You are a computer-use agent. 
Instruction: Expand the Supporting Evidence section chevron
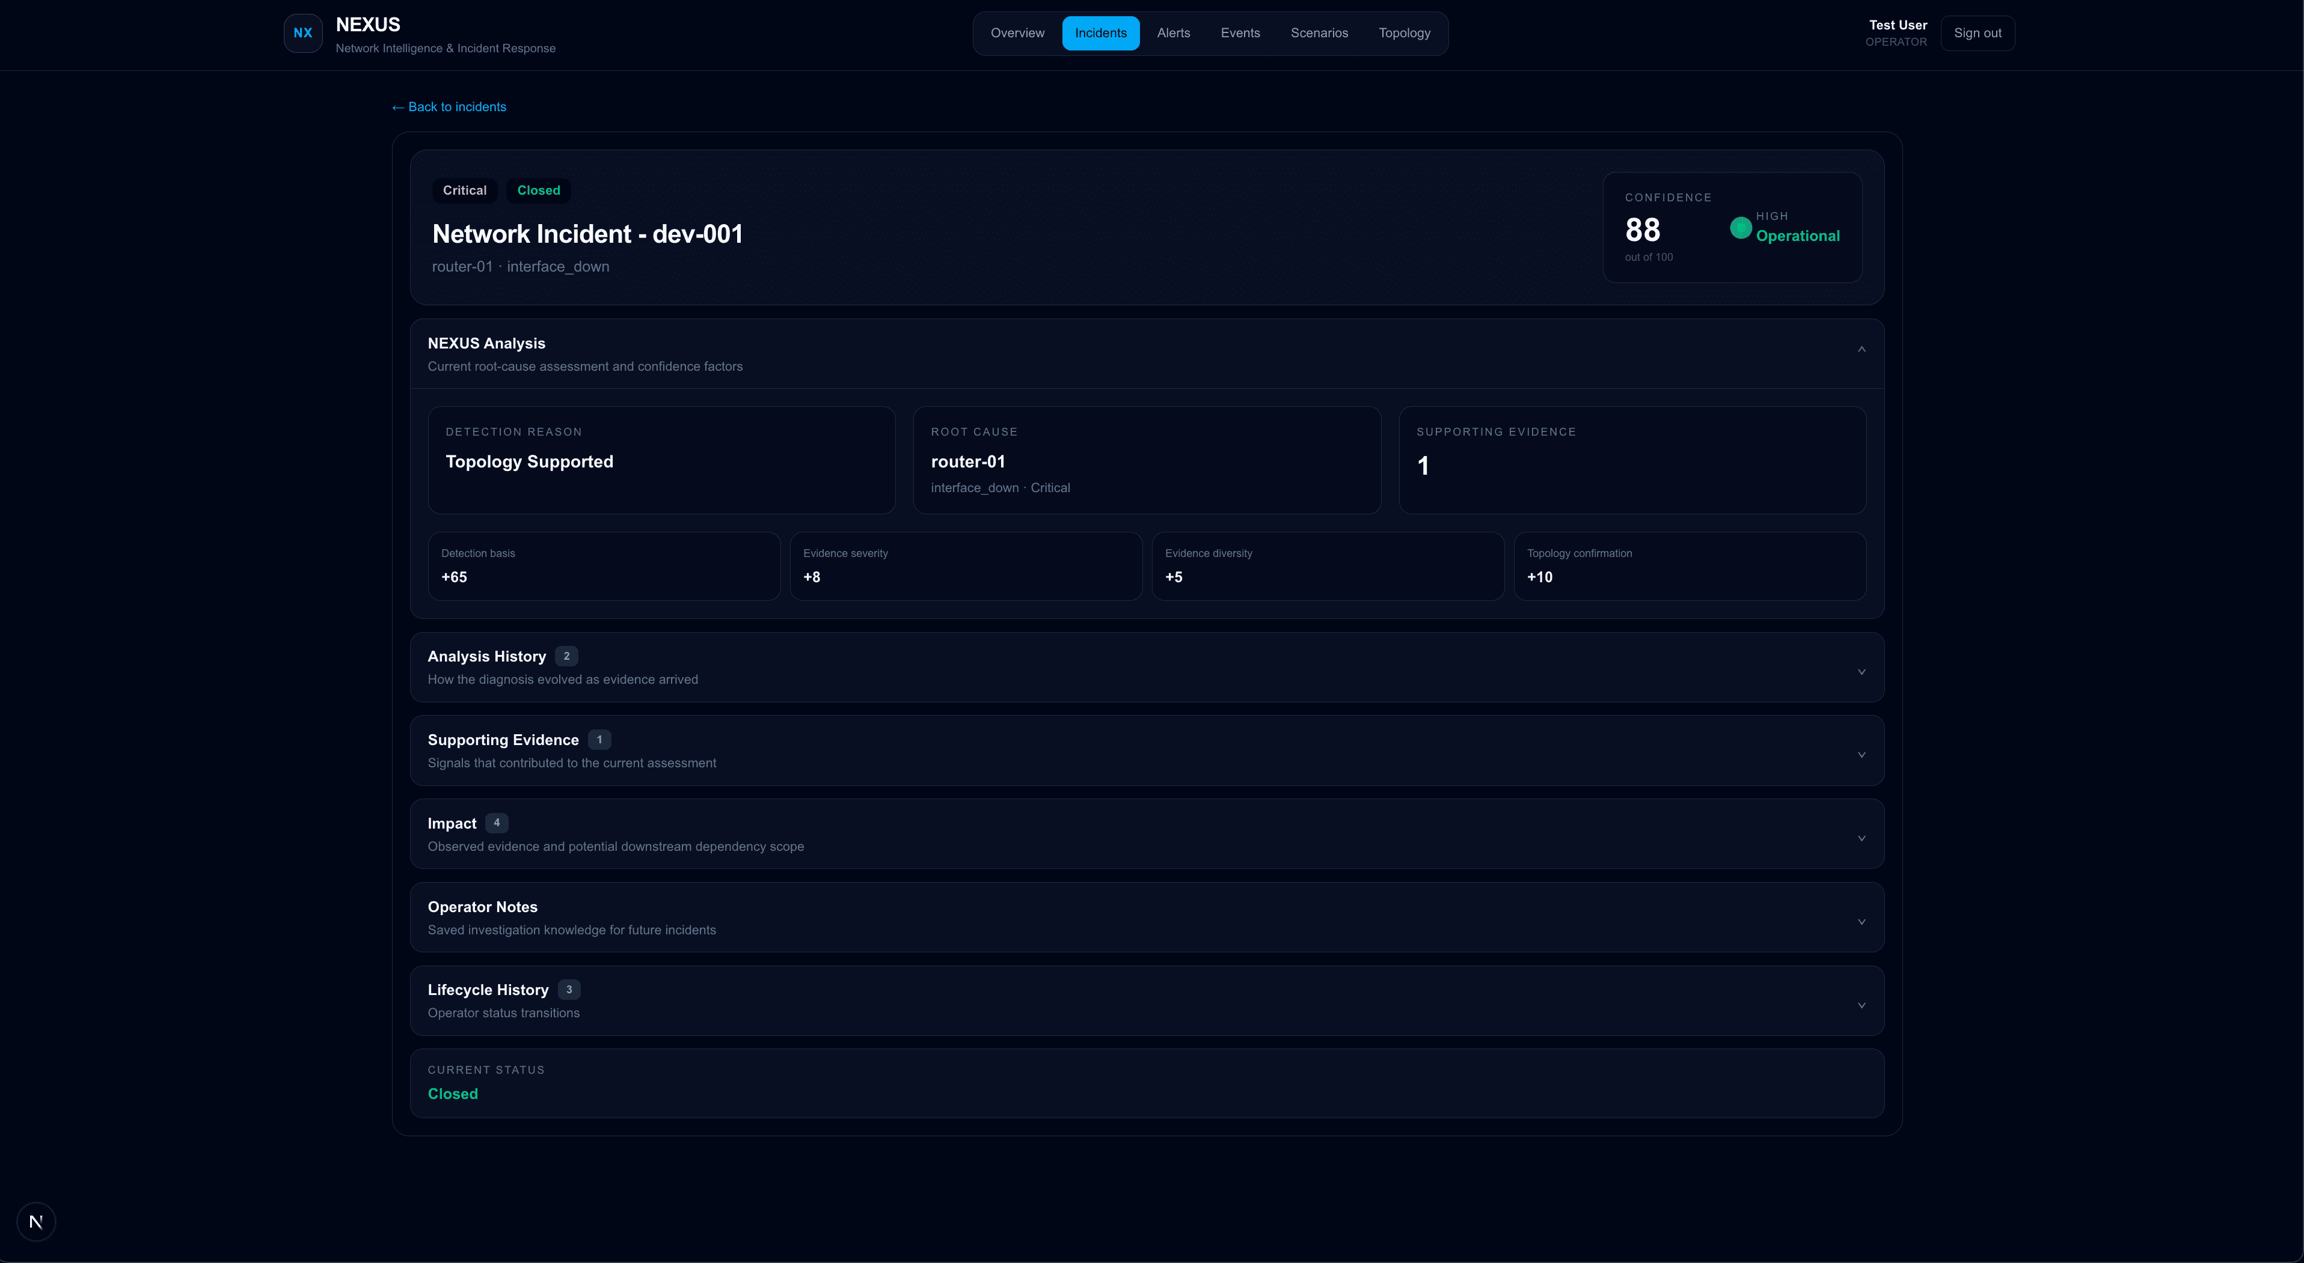coord(1861,755)
